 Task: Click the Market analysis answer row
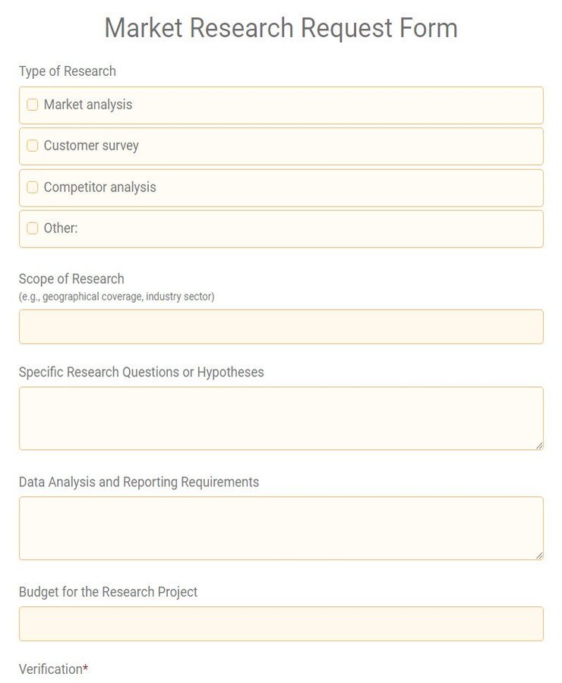coord(281,105)
